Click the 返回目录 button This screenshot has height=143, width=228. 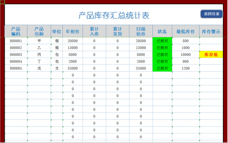click(212, 14)
